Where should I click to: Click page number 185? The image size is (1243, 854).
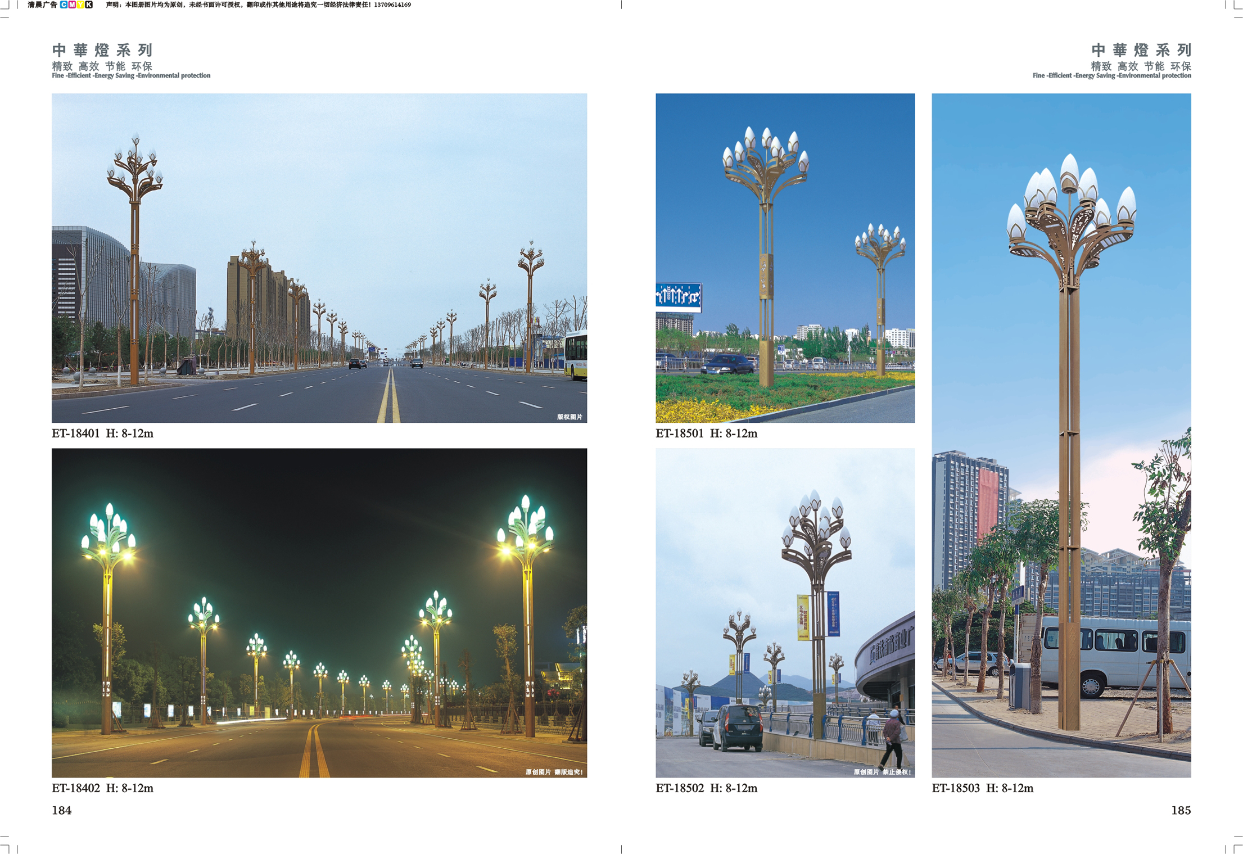pyautogui.click(x=1181, y=810)
